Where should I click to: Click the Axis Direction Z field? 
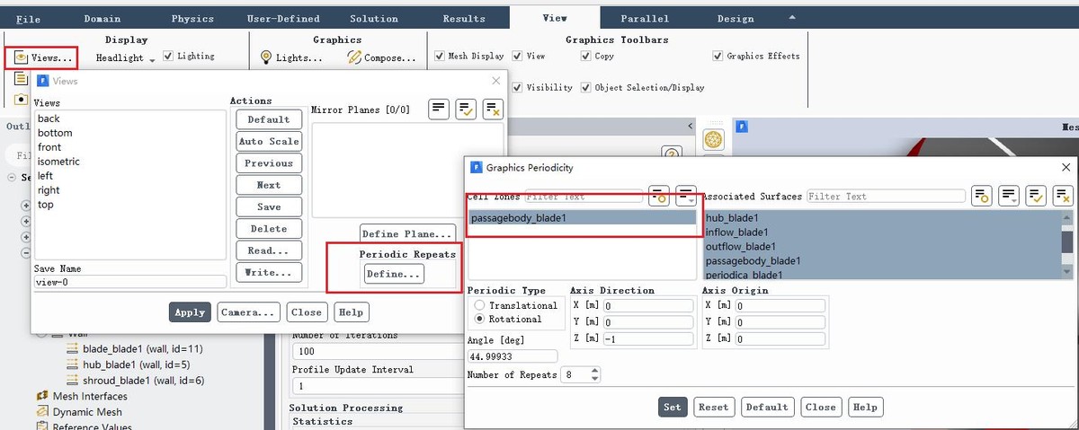coord(648,338)
